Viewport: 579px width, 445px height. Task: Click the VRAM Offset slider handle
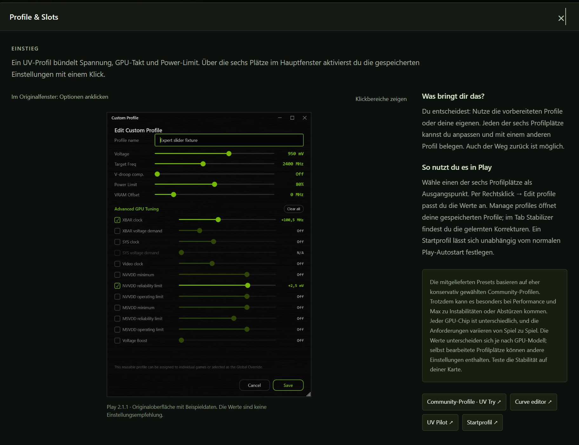(x=174, y=195)
